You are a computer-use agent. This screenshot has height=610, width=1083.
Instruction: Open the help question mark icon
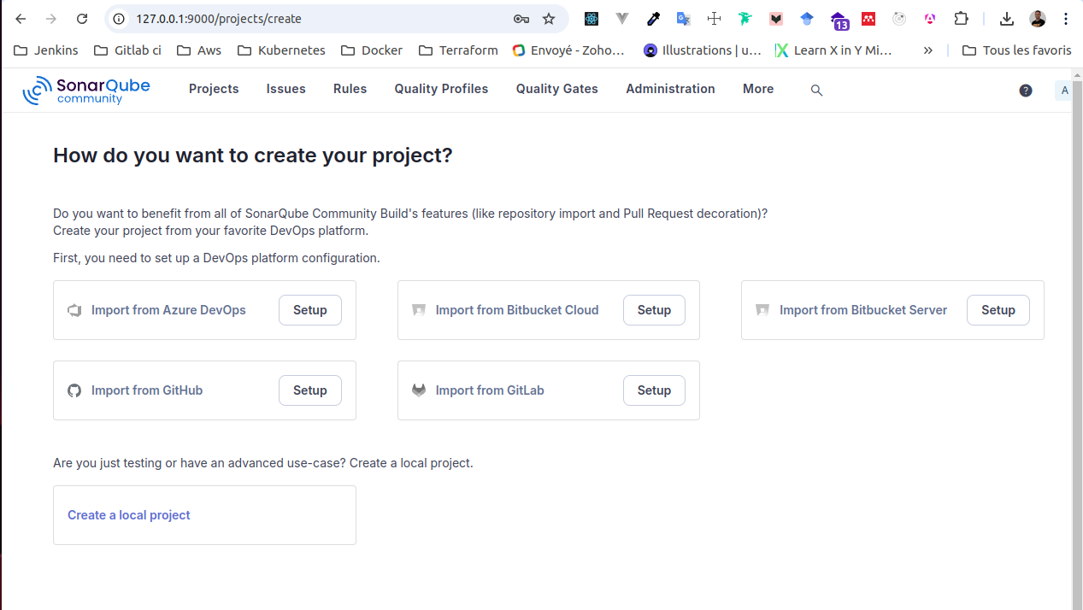1025,90
